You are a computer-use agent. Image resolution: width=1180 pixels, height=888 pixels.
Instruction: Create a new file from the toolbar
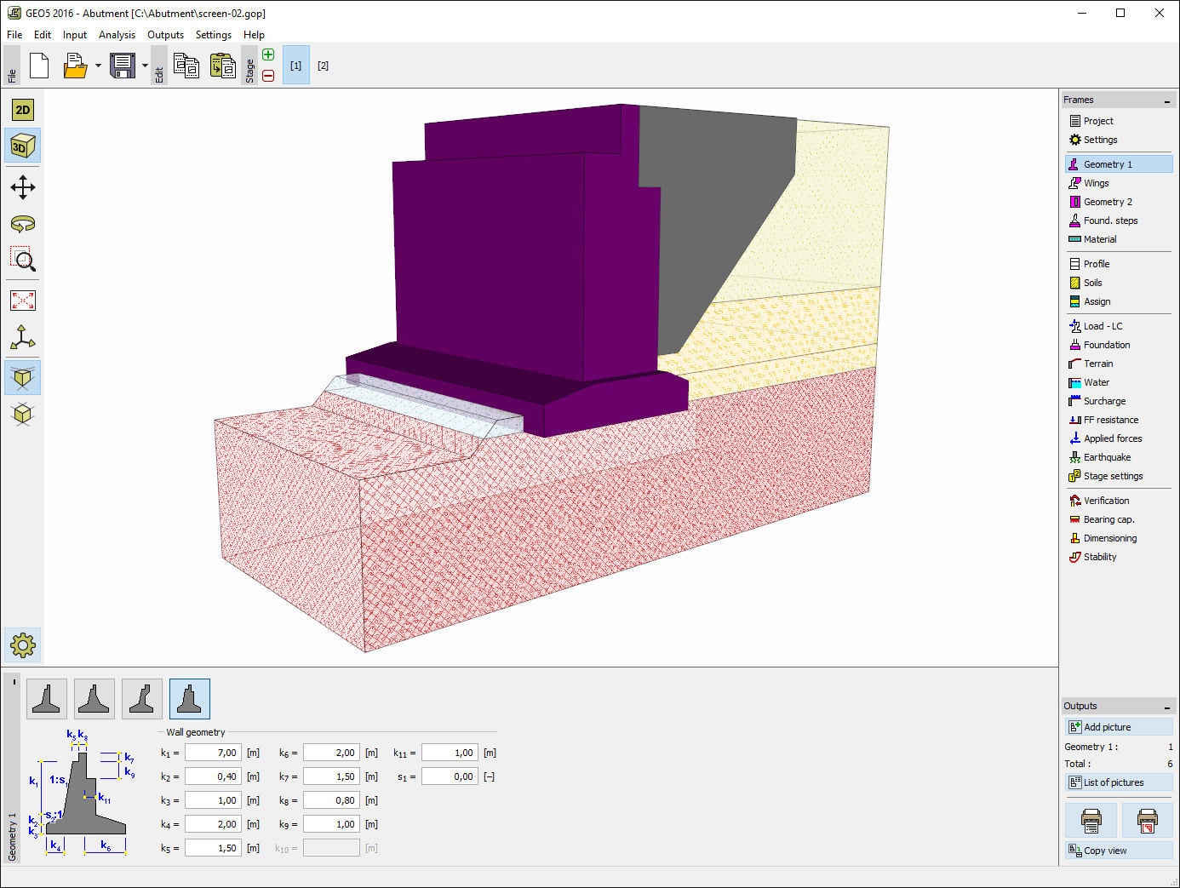[x=39, y=66]
